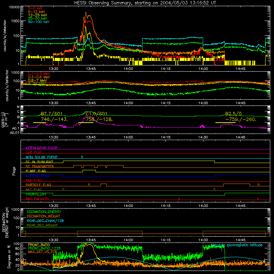
Task: Click the DECIMATION_ENERGY legend label
Action: (x=44, y=212)
